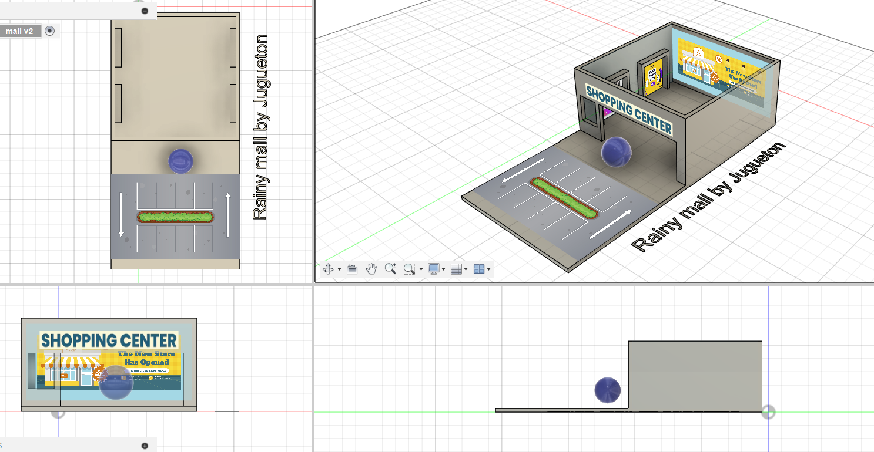This screenshot has width=874, height=452.
Task: Open the Orbit type dropdown arrow
Action: click(339, 269)
